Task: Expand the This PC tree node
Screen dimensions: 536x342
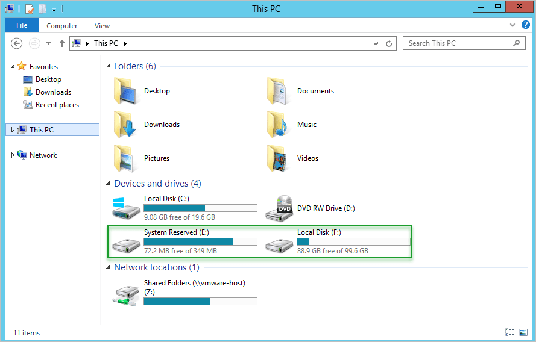Action: pyautogui.click(x=13, y=129)
